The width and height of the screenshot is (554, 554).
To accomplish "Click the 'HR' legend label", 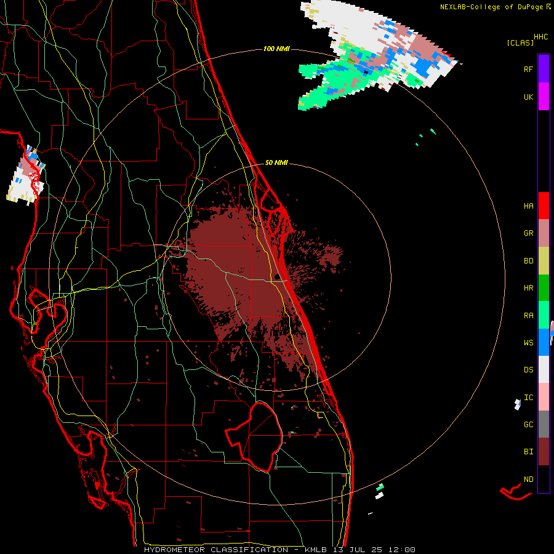I will (528, 288).
